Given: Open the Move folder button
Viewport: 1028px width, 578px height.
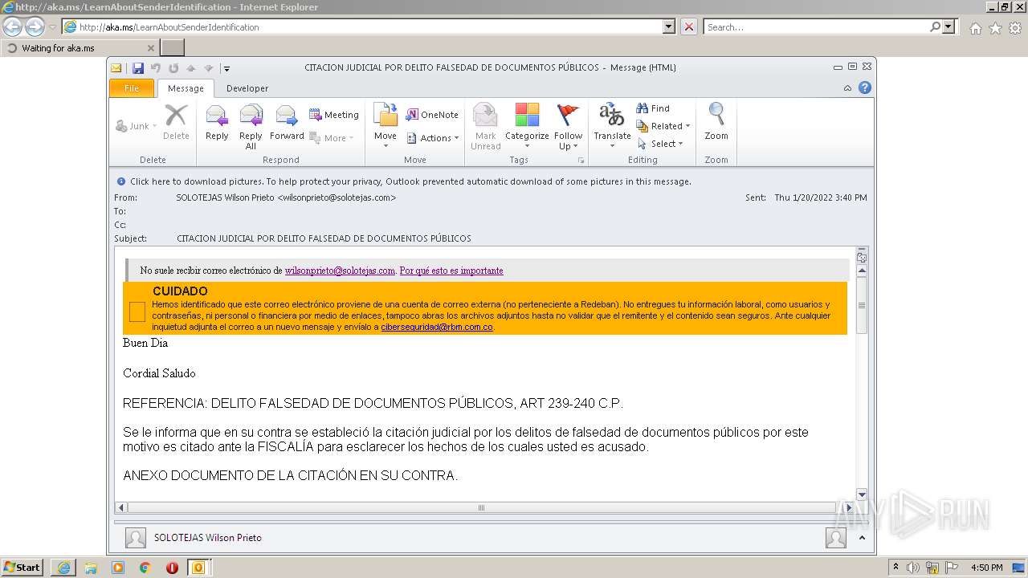Looking at the screenshot, I should [x=385, y=127].
